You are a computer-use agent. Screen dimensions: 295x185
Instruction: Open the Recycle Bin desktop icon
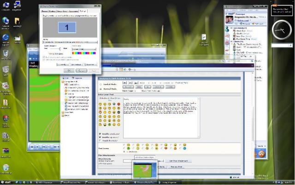point(6,55)
